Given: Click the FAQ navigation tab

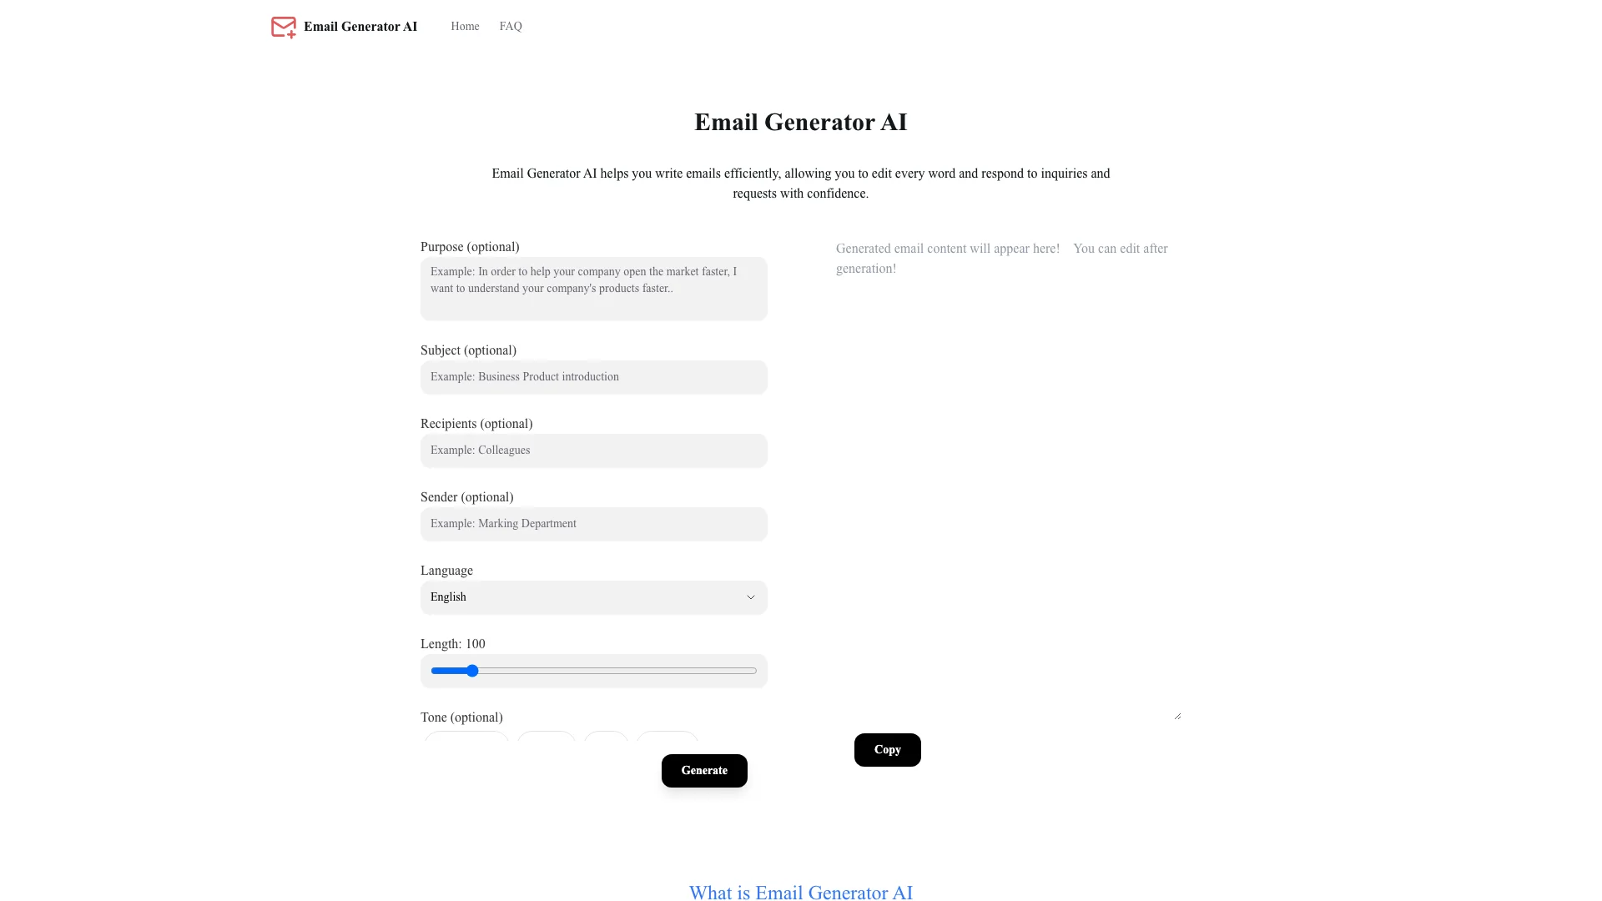Looking at the screenshot, I should coord(511,27).
